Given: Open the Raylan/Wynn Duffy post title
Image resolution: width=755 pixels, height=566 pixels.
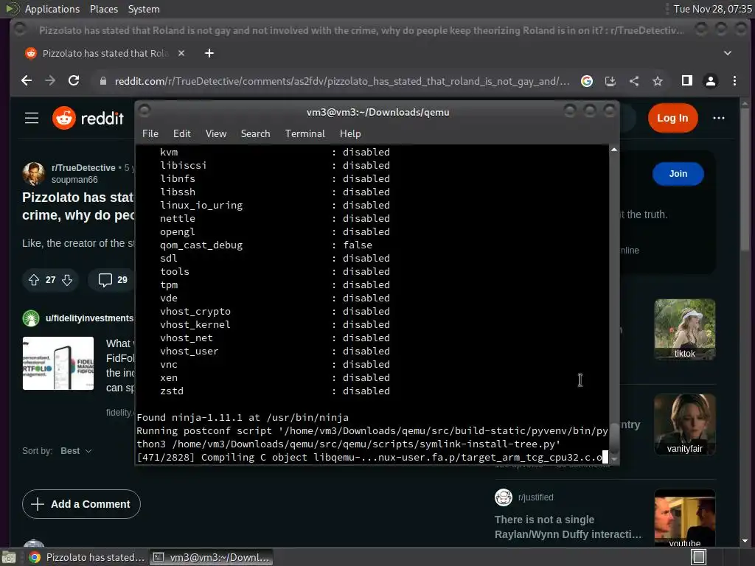Looking at the screenshot, I should pos(568,527).
